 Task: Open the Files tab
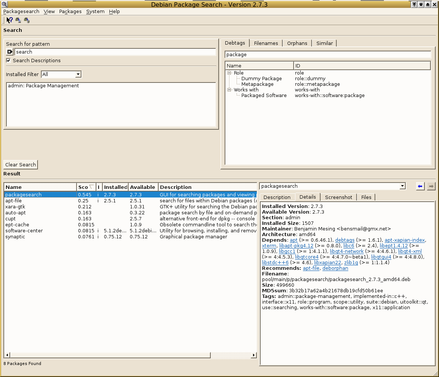[366, 197]
